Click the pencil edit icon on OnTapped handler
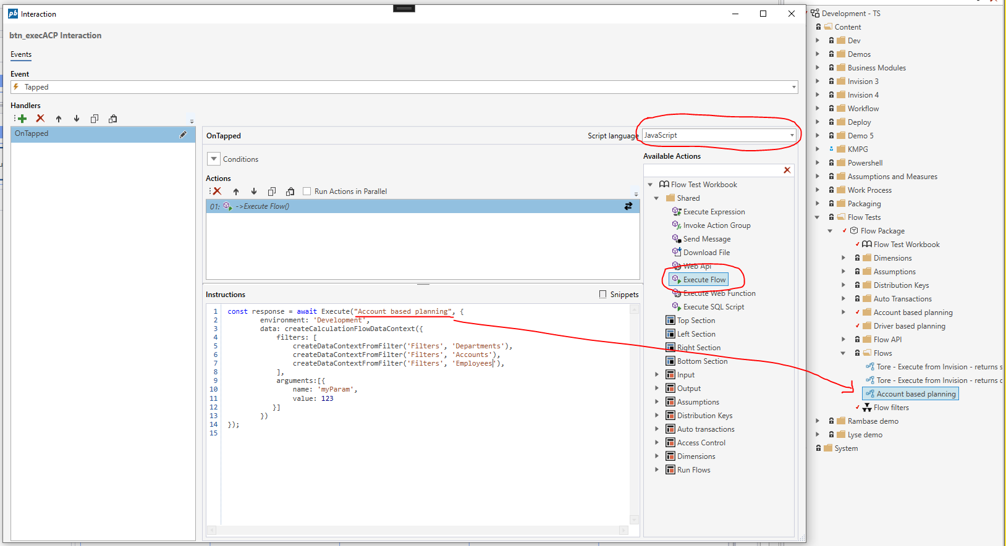1006x546 pixels. pyautogui.click(x=183, y=134)
